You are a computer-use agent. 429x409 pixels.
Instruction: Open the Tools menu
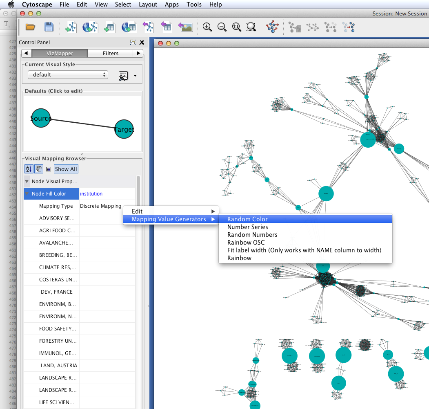click(194, 4)
